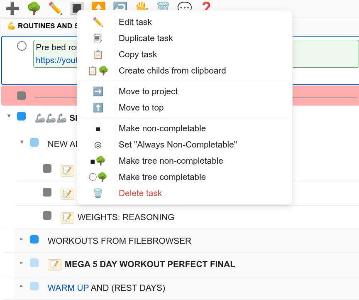Choose Duplicate task from the context menu

tap(145, 38)
